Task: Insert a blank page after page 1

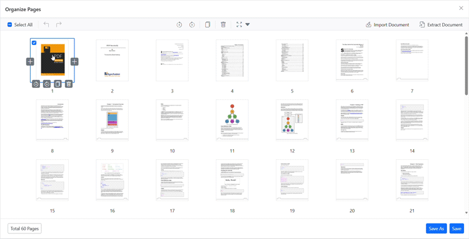Action: tap(74, 62)
